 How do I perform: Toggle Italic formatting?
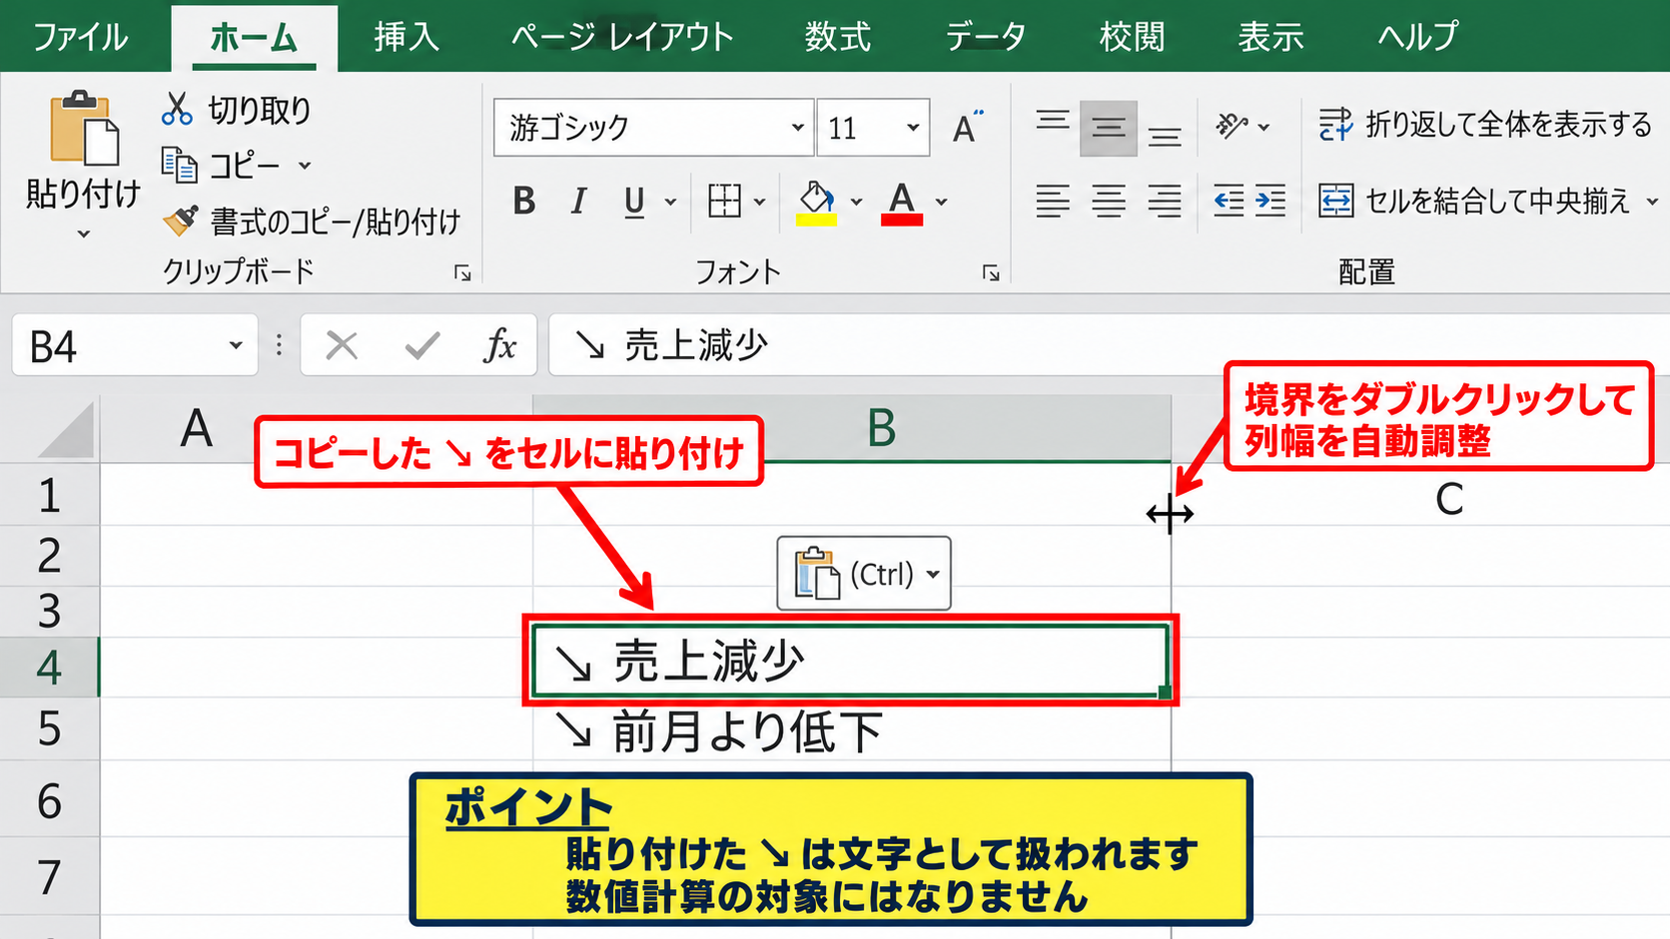coord(578,202)
